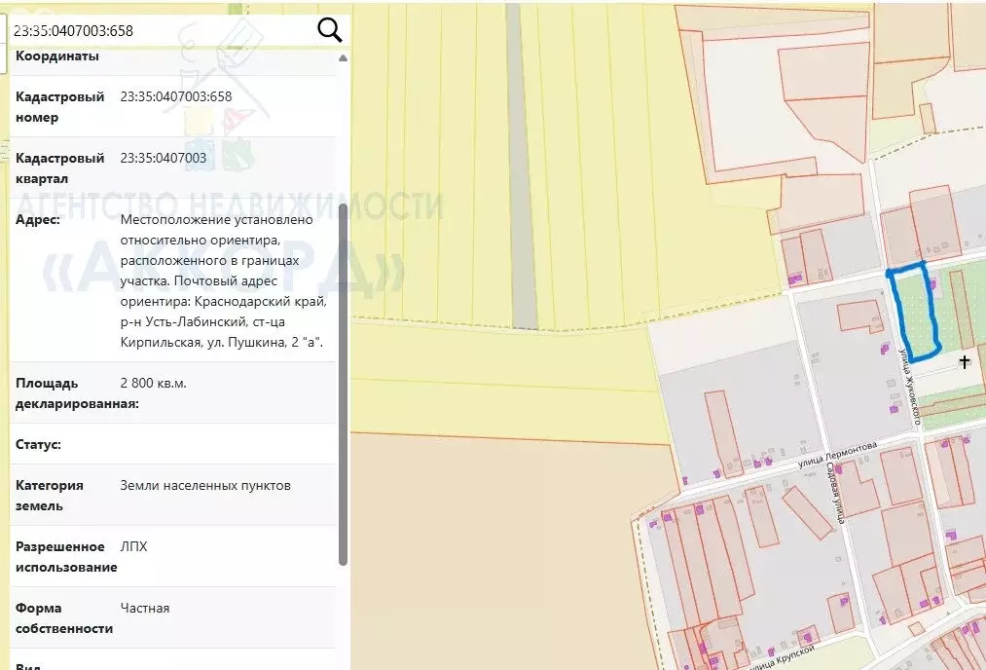Click the info panel scroll-up arrow

[343, 58]
